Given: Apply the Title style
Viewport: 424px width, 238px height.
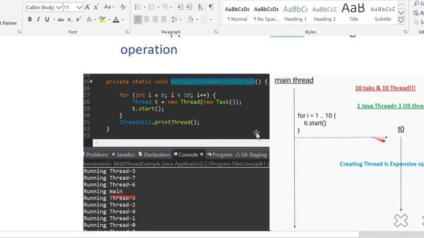Looking at the screenshot, I should click(353, 13).
